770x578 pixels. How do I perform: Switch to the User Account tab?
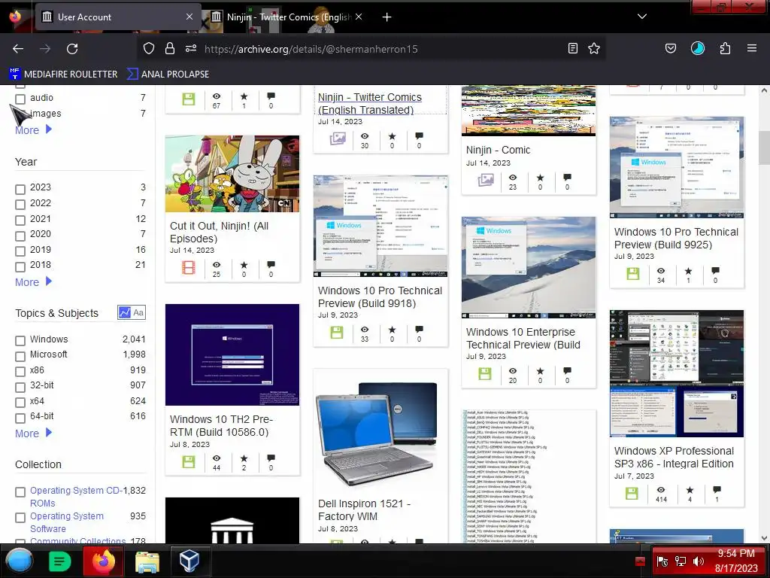(118, 17)
